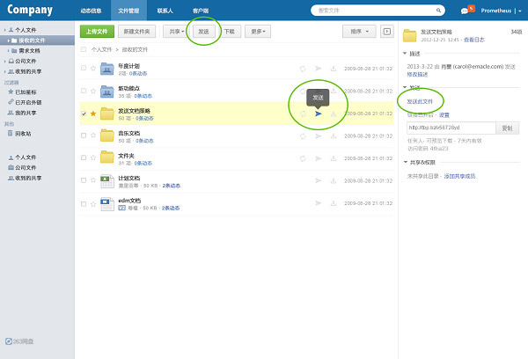Screen dimensions: 528x359
Task: Expand the 更多 dropdown in the toolbar
Action: pyautogui.click(x=258, y=31)
